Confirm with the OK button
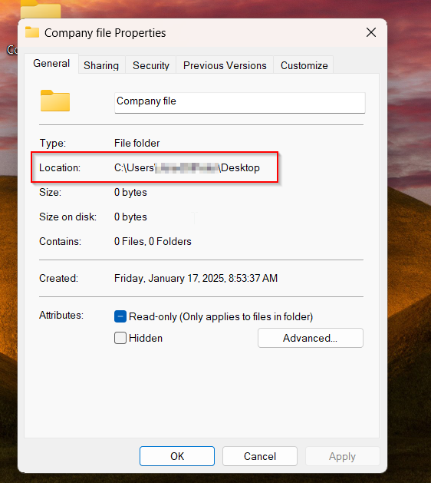Screen dimensions: 431x483 point(177,456)
